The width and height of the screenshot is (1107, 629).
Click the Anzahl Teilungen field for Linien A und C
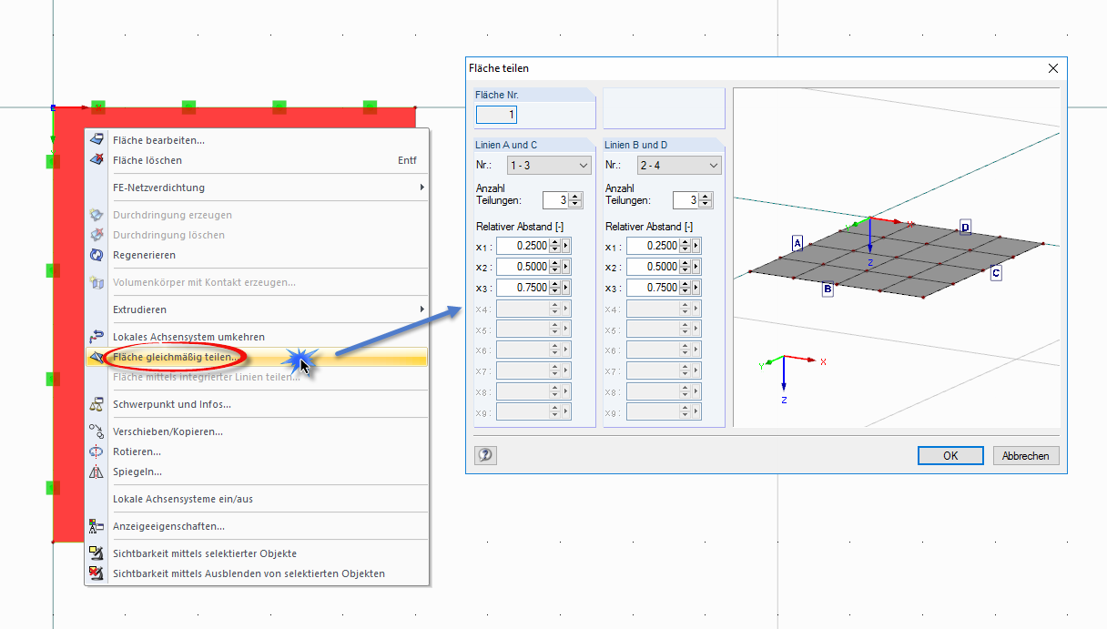555,200
